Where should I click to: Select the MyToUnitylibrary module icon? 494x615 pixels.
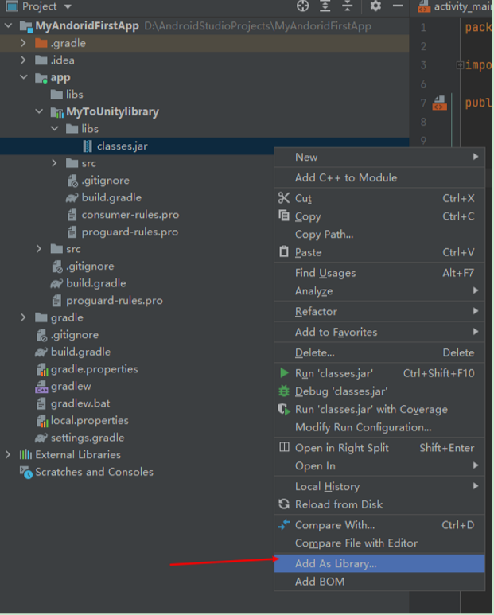click(56, 112)
